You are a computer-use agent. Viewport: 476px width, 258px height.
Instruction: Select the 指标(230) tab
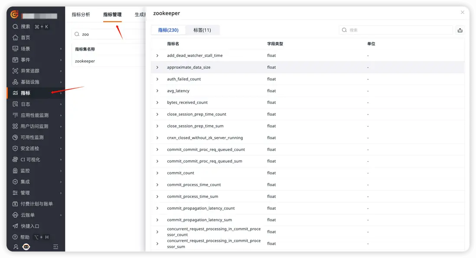(x=168, y=30)
